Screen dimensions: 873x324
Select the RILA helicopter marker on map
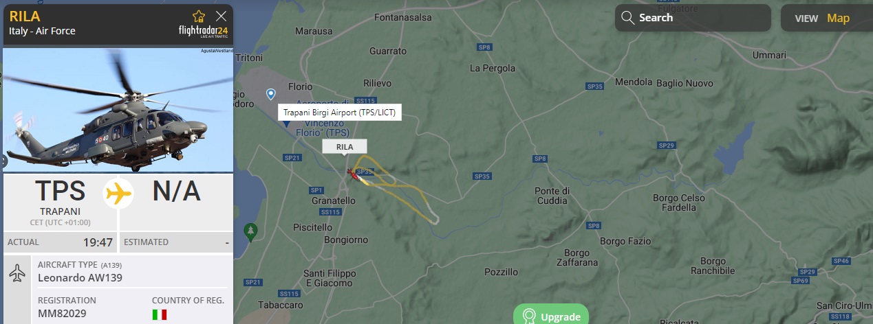[353, 174]
